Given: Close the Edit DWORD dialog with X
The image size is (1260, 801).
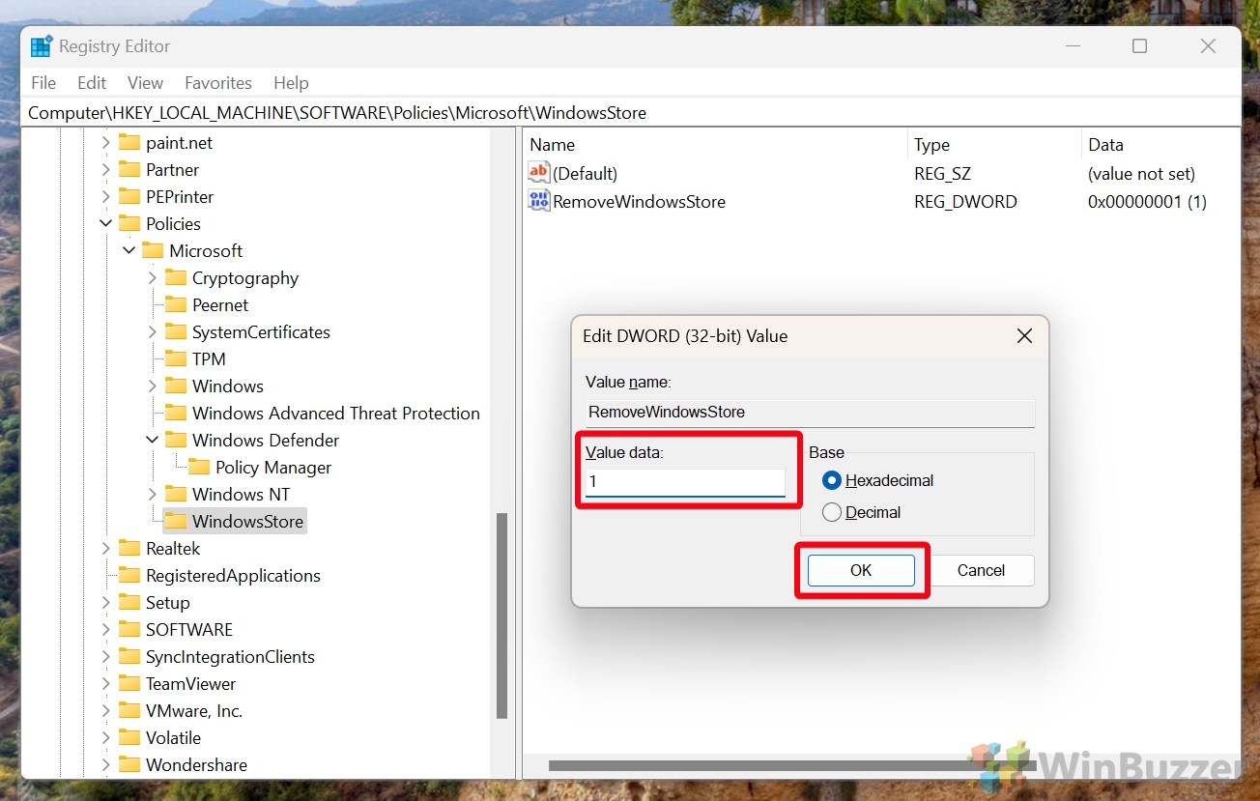Looking at the screenshot, I should point(1025,336).
